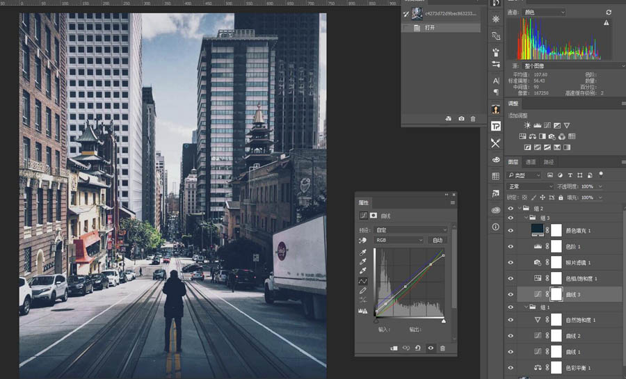Open the RGB channel dropdown in Curves
Viewport: 626px width, 379px height.
(x=399, y=240)
